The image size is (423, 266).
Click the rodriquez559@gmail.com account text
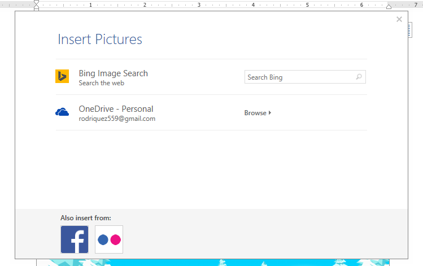coord(117,119)
